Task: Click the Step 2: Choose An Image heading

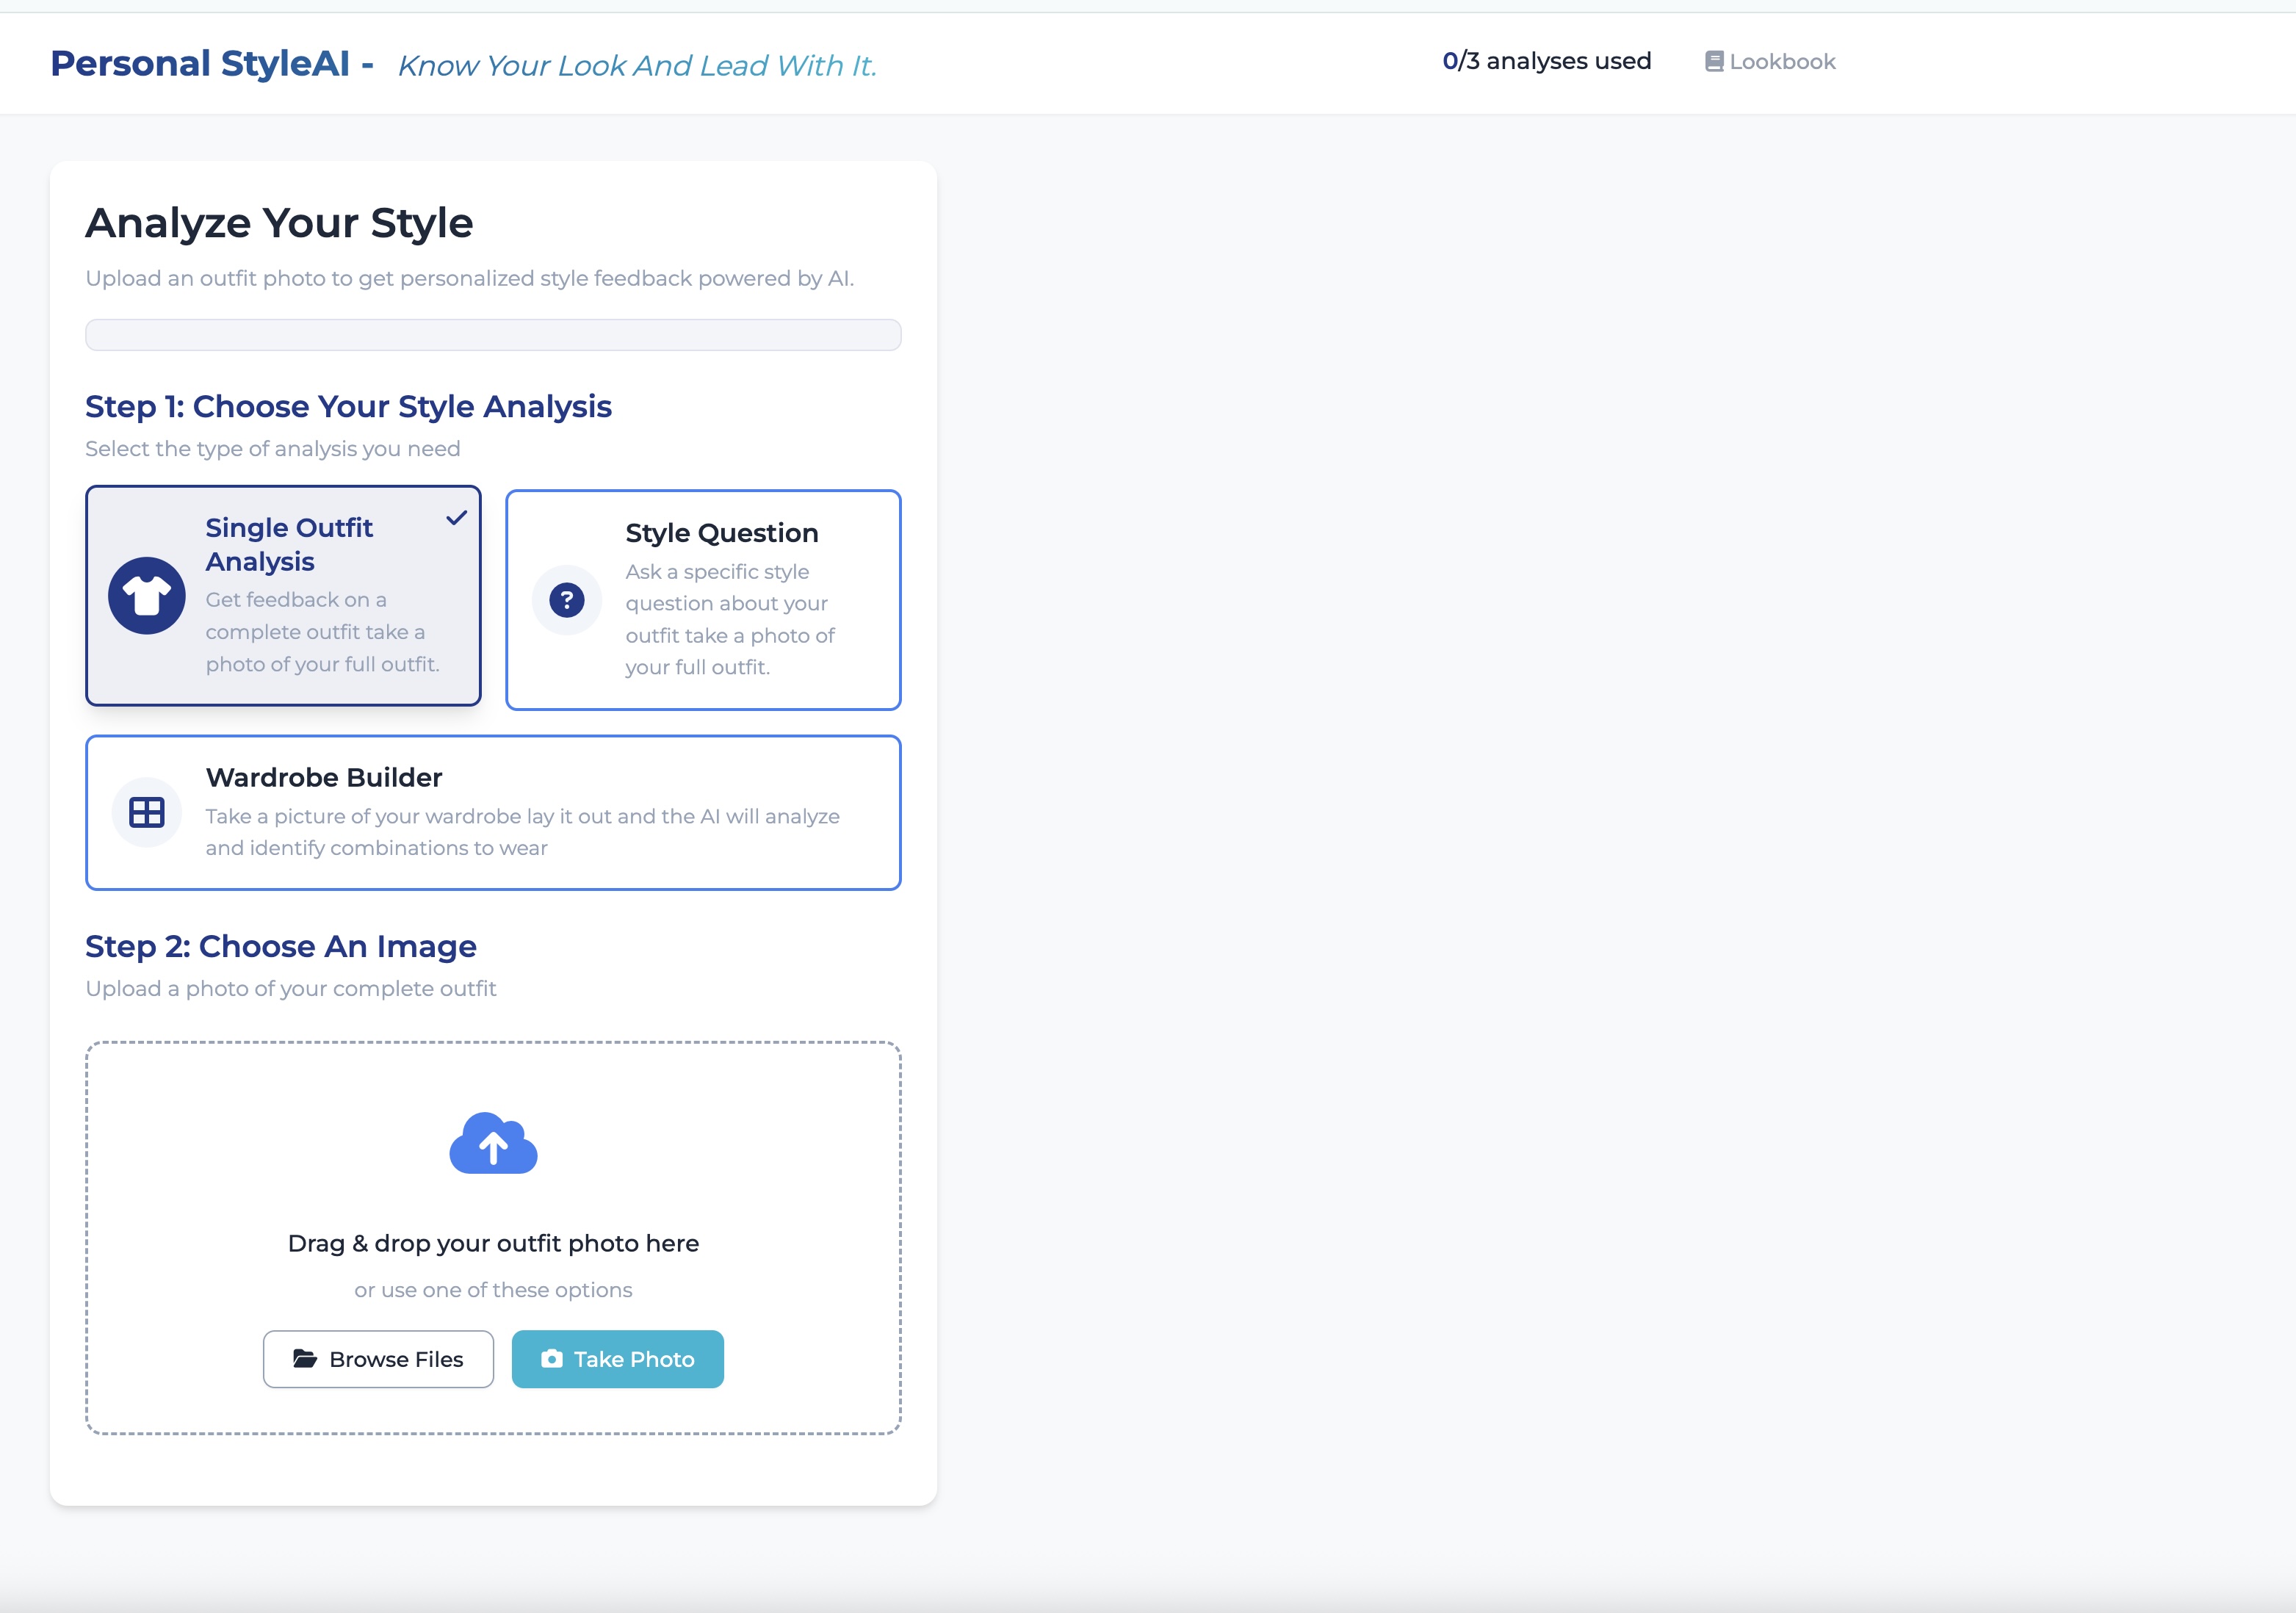Action: (281, 946)
